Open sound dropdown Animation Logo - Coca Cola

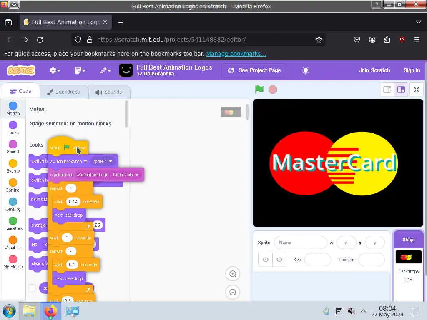pyautogui.click(x=108, y=175)
